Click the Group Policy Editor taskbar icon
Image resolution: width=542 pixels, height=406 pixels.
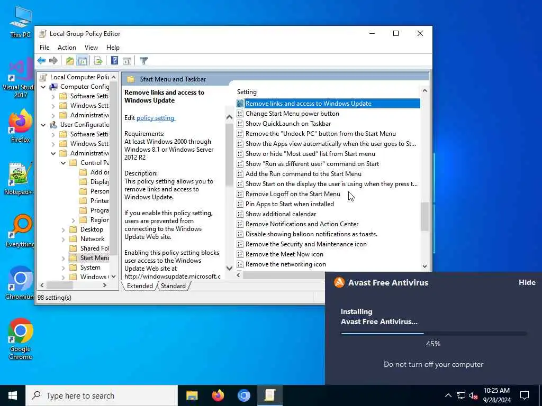click(x=269, y=395)
